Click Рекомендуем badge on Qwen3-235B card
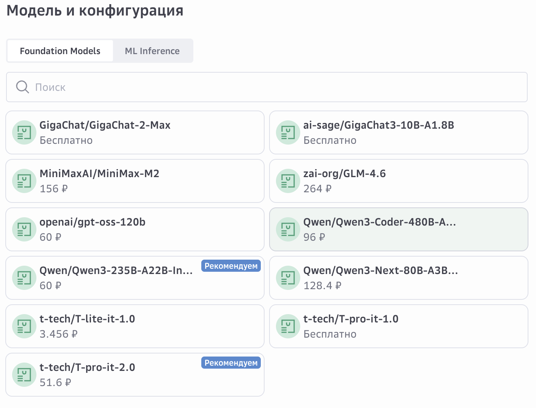The image size is (536, 408). coord(231,266)
